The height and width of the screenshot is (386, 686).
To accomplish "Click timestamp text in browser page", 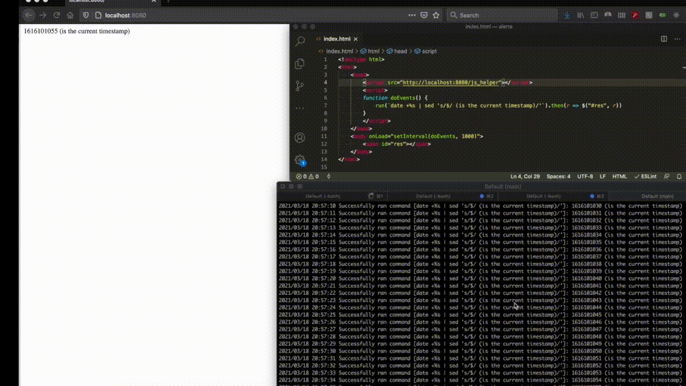I will [x=77, y=31].
